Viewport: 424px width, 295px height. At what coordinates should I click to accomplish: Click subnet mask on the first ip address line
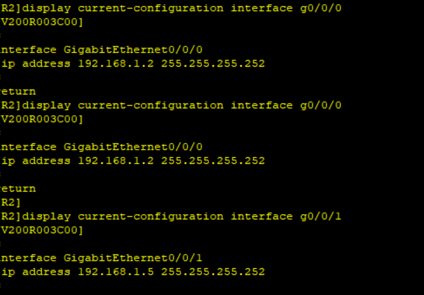(213, 64)
